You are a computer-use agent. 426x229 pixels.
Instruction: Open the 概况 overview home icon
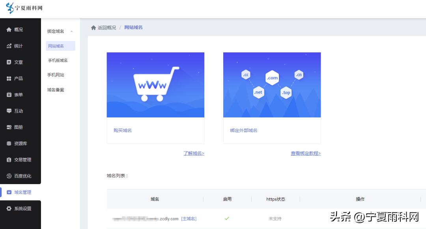tap(9, 29)
